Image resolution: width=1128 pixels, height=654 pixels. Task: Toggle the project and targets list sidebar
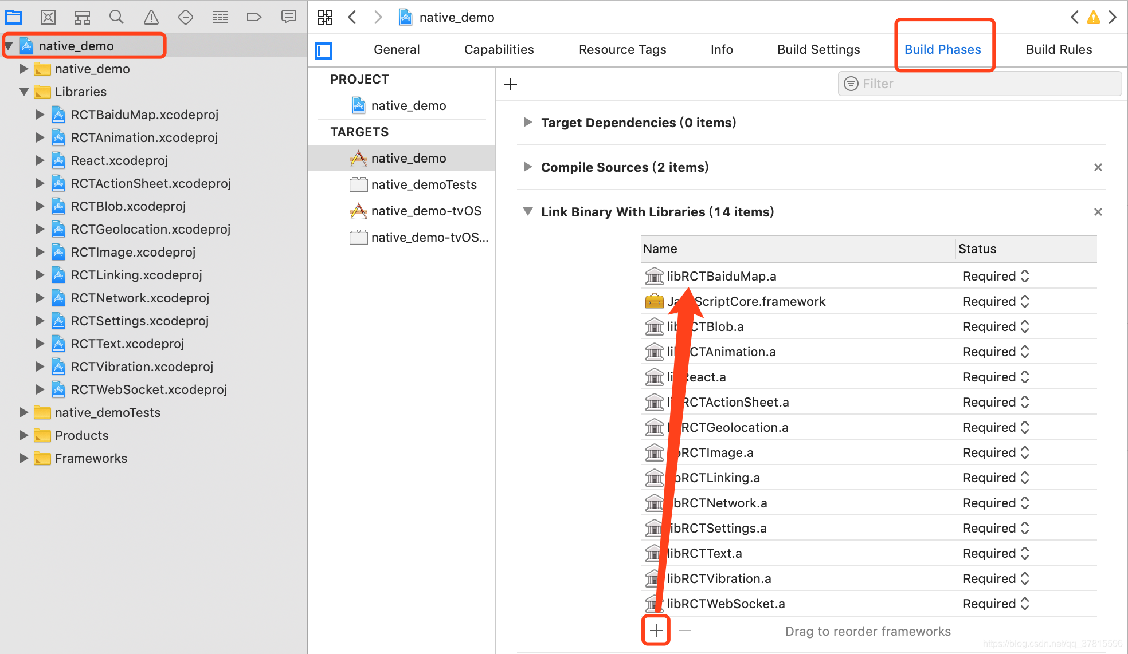click(323, 50)
